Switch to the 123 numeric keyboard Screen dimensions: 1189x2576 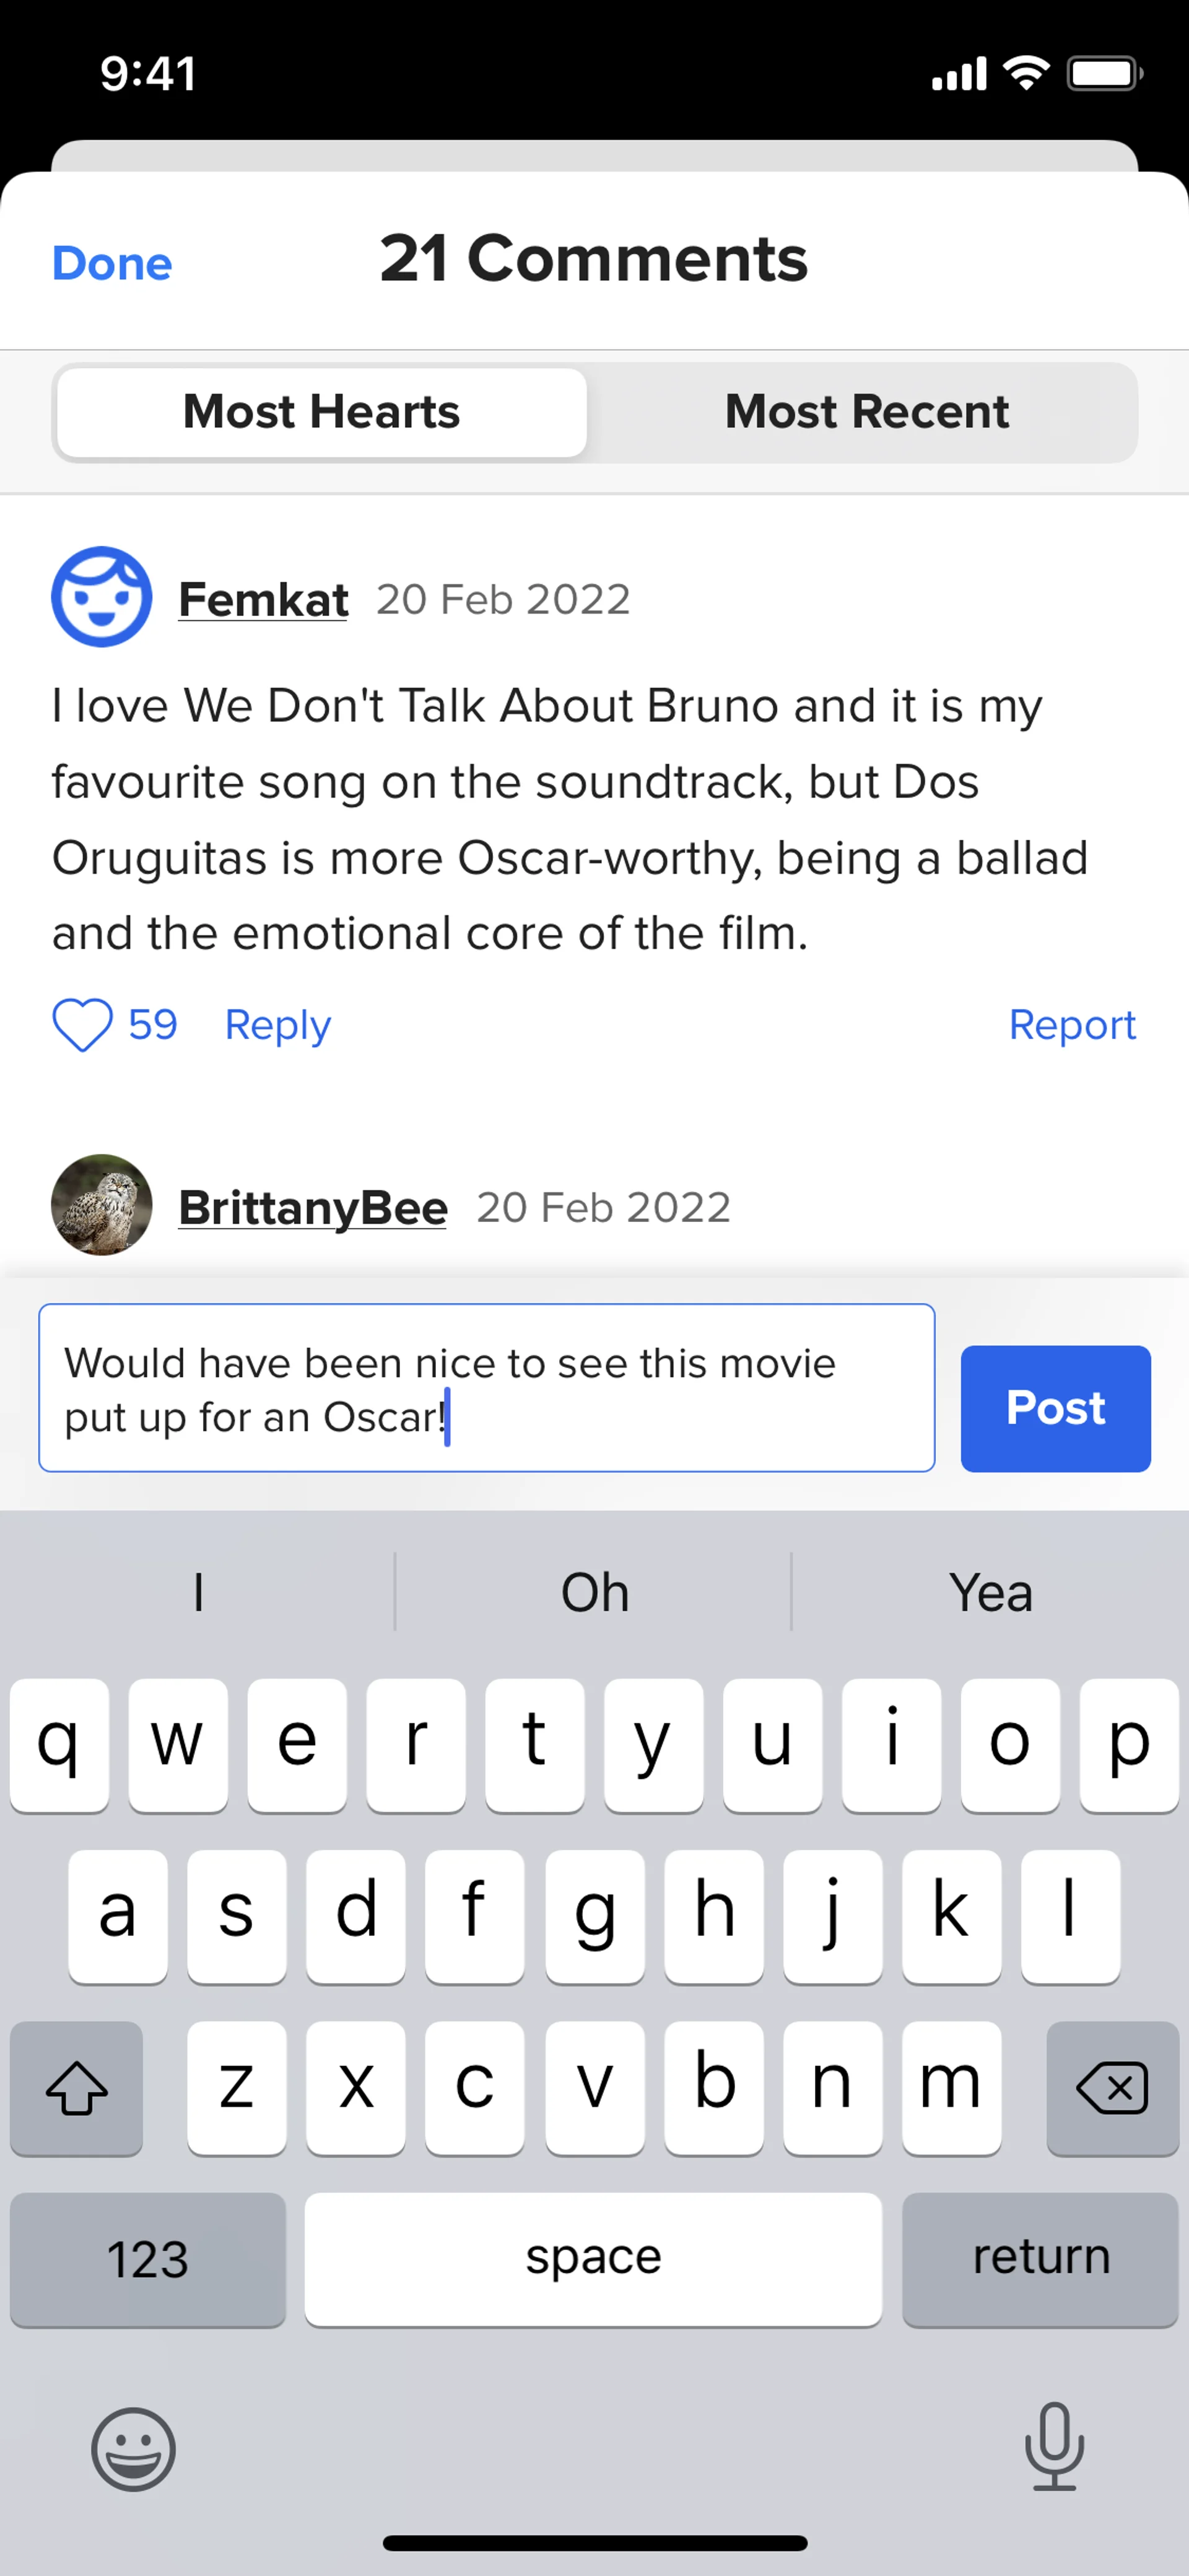pyautogui.click(x=148, y=2259)
